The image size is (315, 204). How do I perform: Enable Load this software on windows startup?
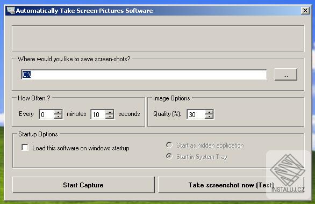pos(25,148)
